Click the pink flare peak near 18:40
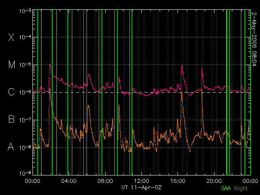The image size is (260, 195). coord(202,69)
